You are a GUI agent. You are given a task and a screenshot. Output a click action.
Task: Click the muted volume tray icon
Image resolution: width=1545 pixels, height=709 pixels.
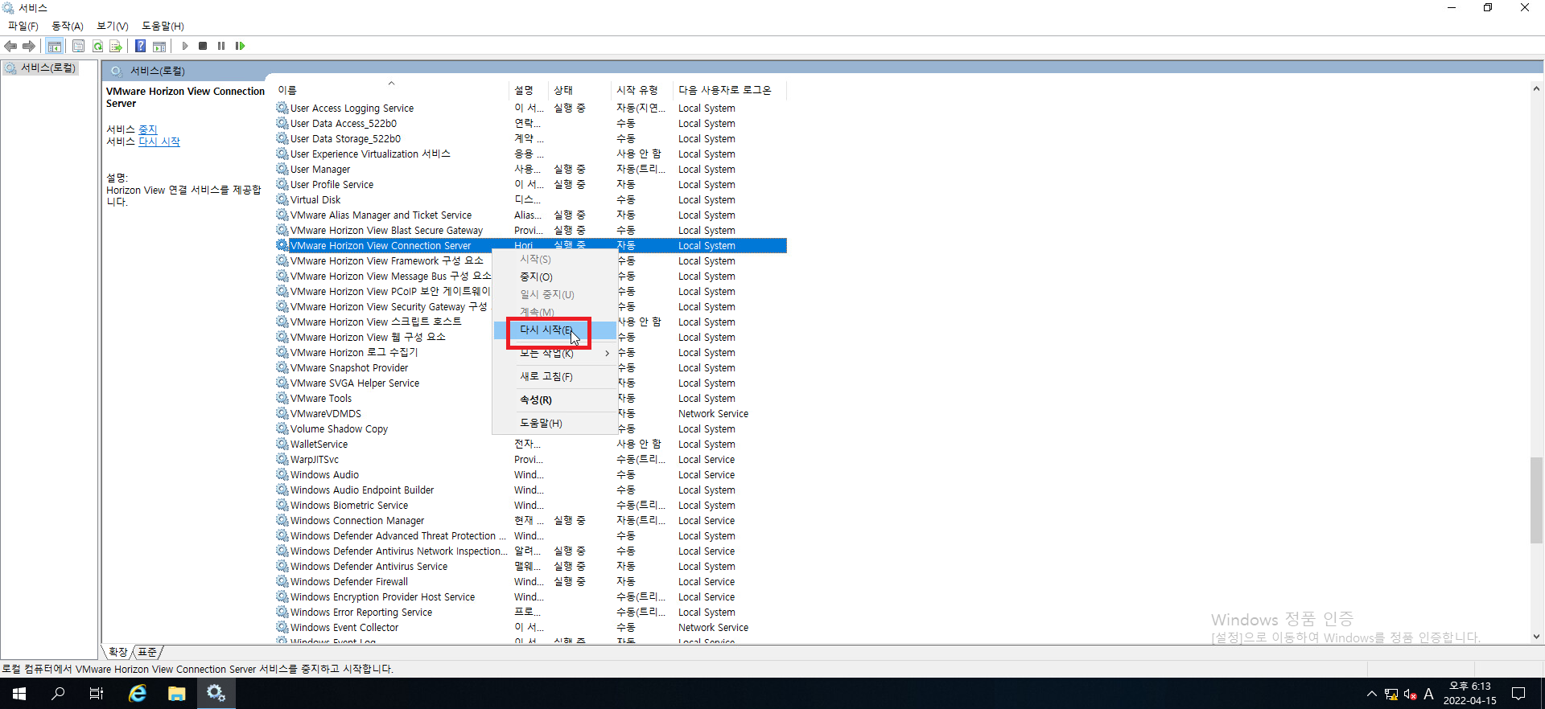[x=1410, y=695]
